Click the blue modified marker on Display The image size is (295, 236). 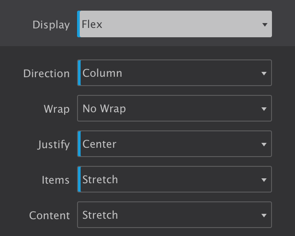79,24
